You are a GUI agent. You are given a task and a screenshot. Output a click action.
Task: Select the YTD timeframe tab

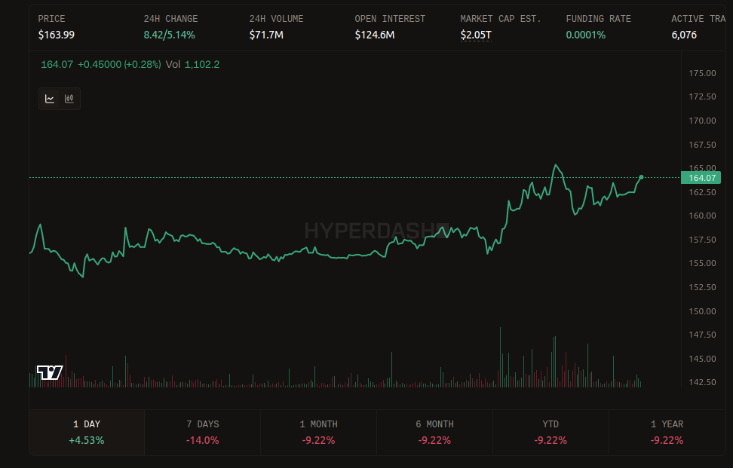pos(551,432)
